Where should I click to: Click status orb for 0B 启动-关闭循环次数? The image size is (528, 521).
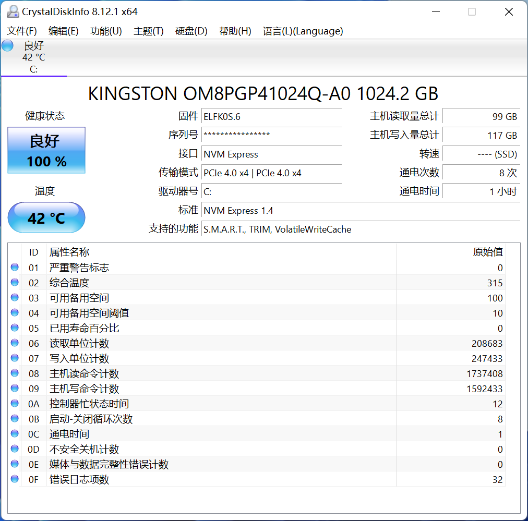[15, 419]
